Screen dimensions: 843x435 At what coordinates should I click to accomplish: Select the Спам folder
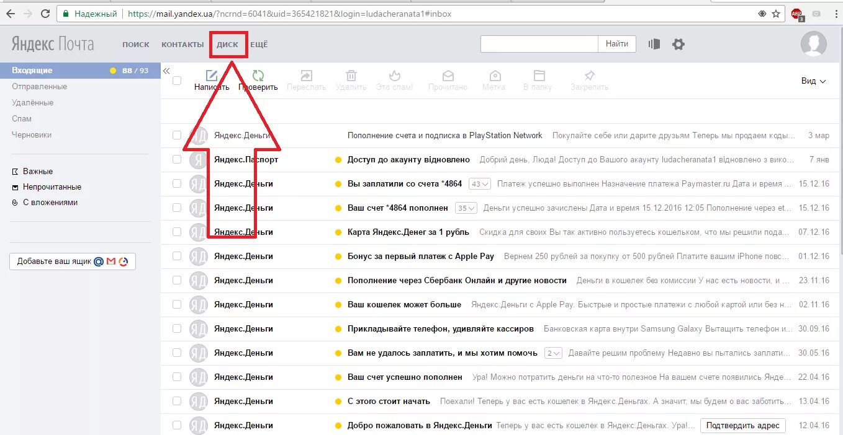click(22, 118)
